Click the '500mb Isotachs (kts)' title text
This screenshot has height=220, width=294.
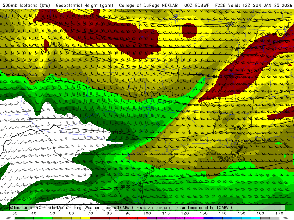pyautogui.click(x=26, y=5)
